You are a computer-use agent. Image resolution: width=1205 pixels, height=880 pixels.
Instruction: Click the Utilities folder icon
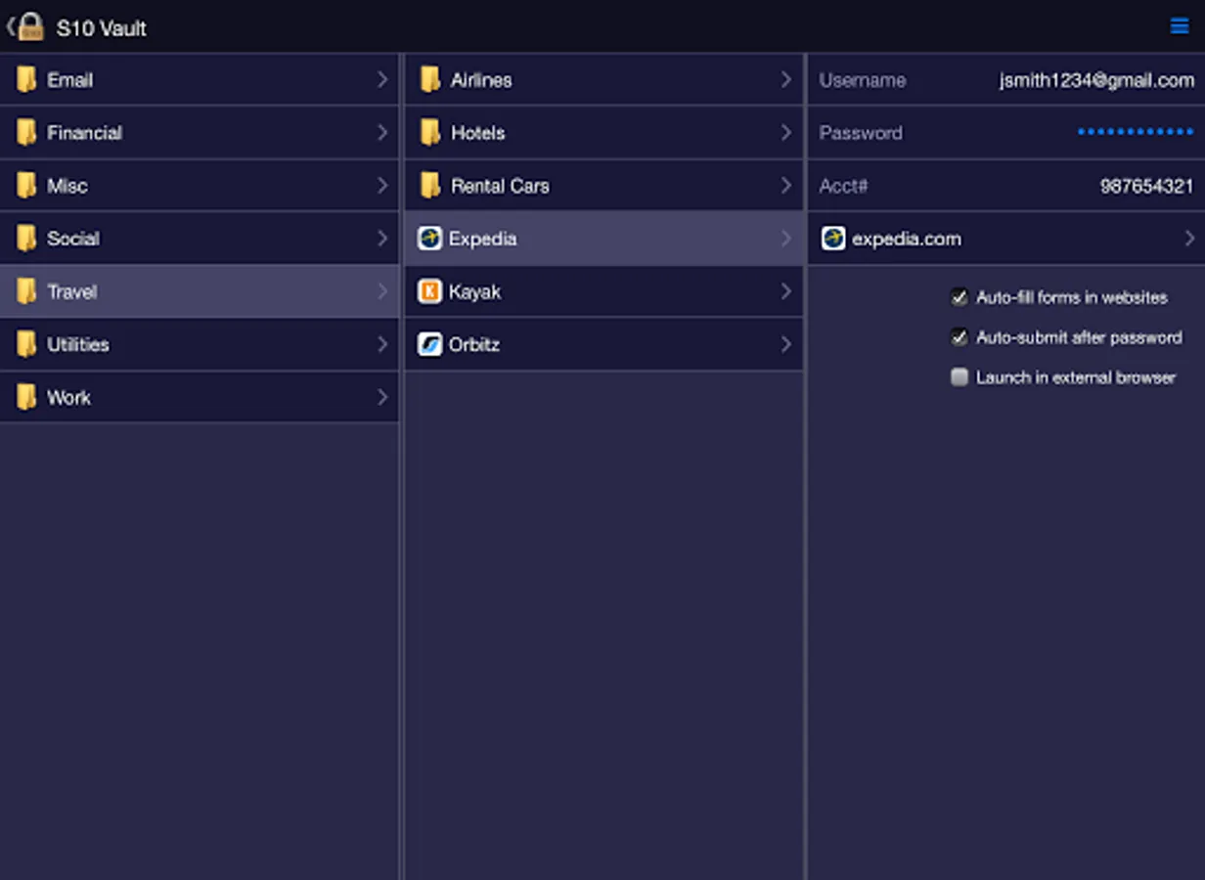coord(26,343)
